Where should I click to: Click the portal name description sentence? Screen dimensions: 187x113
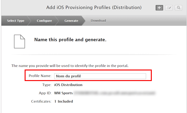(x=70, y=66)
